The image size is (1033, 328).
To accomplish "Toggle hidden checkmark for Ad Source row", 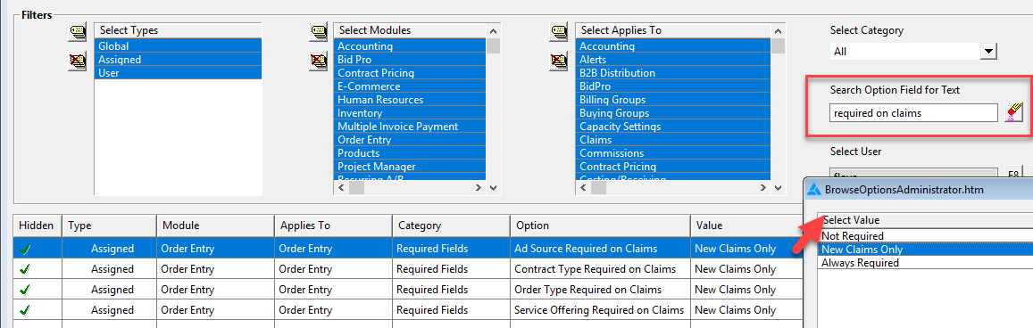I will (x=26, y=250).
